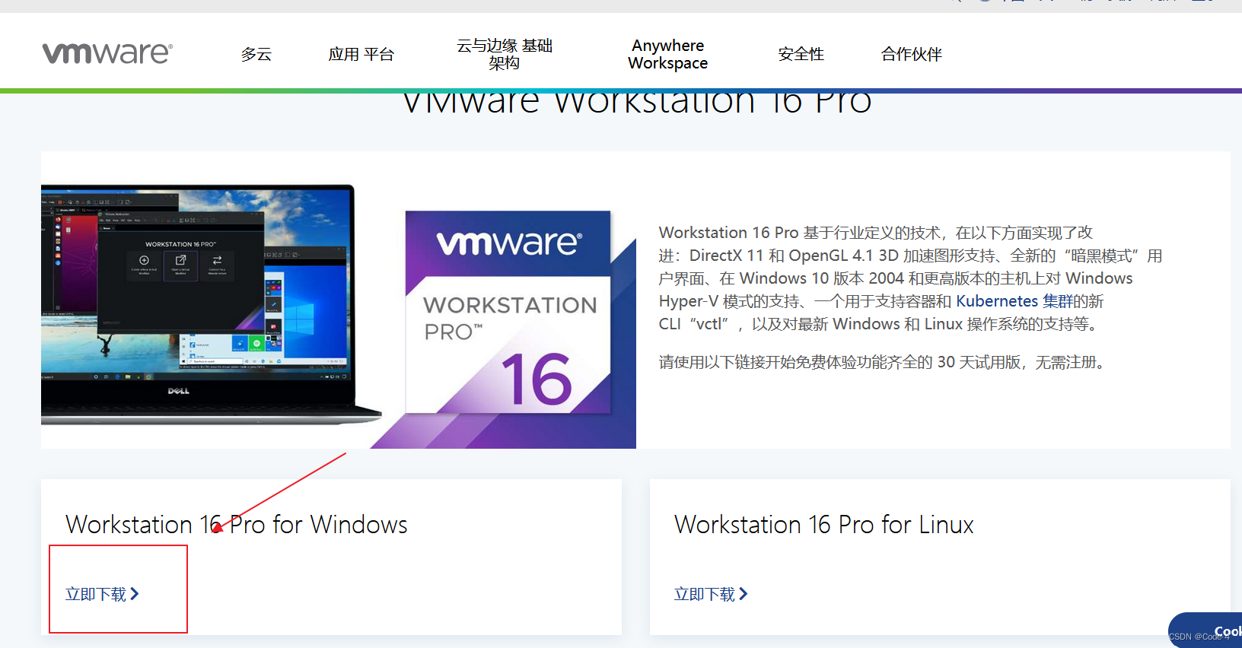Open the 应用 平台 navigation menu
This screenshot has width=1242, height=648.
pos(361,54)
